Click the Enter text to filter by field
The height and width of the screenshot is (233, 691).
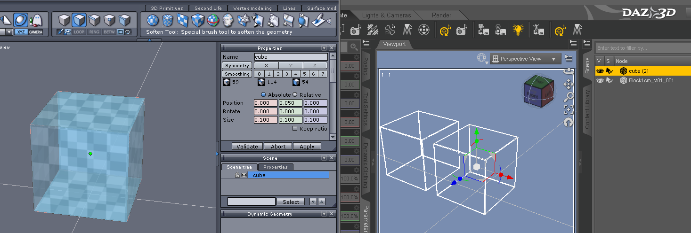pyautogui.click(x=642, y=48)
